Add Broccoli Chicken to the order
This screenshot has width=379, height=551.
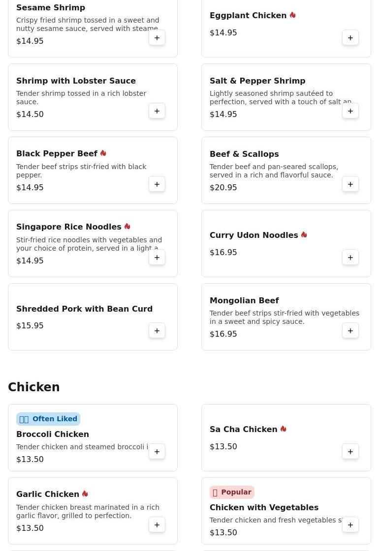pyautogui.click(x=157, y=452)
